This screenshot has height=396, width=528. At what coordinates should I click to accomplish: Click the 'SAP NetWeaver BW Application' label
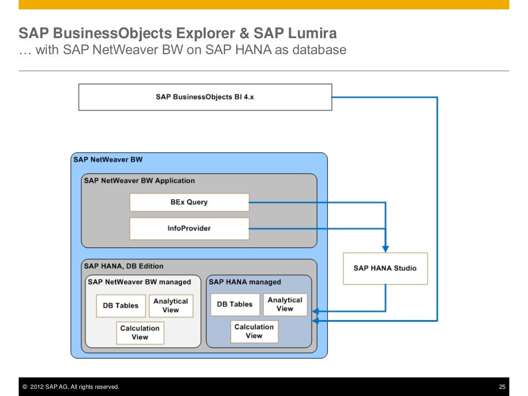click(x=139, y=180)
